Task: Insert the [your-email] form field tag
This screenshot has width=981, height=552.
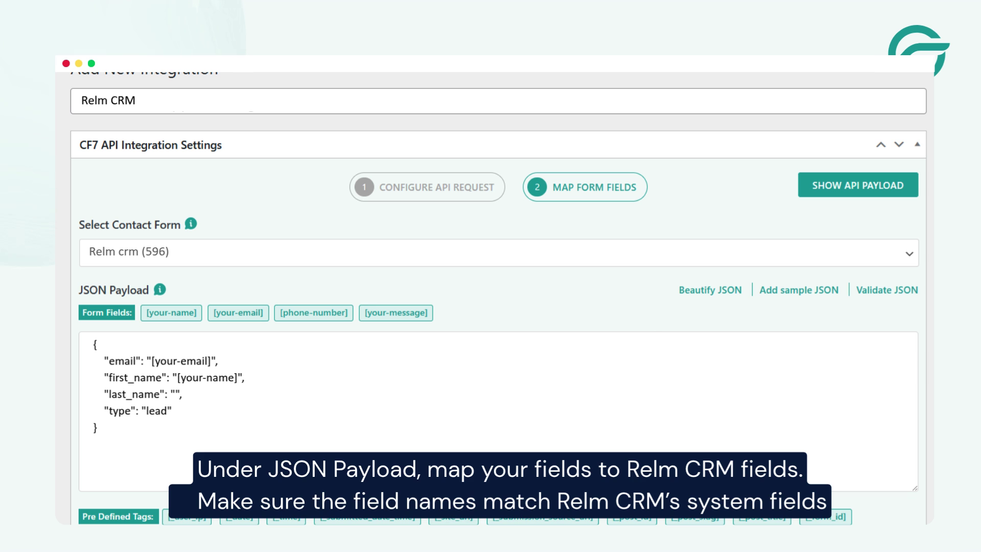Action: (238, 313)
